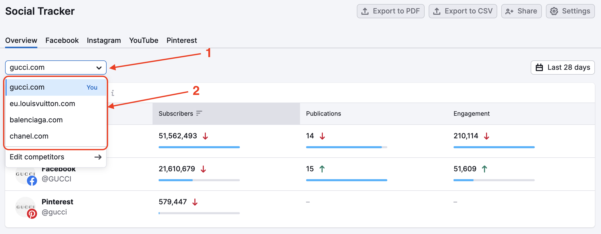The image size is (601, 234).
Task: Select eu.louisvuitton.com from the dropdown
Action: coord(42,104)
